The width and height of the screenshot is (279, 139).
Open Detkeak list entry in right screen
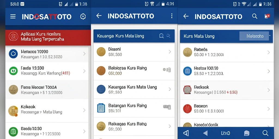pyautogui.click(x=227, y=90)
